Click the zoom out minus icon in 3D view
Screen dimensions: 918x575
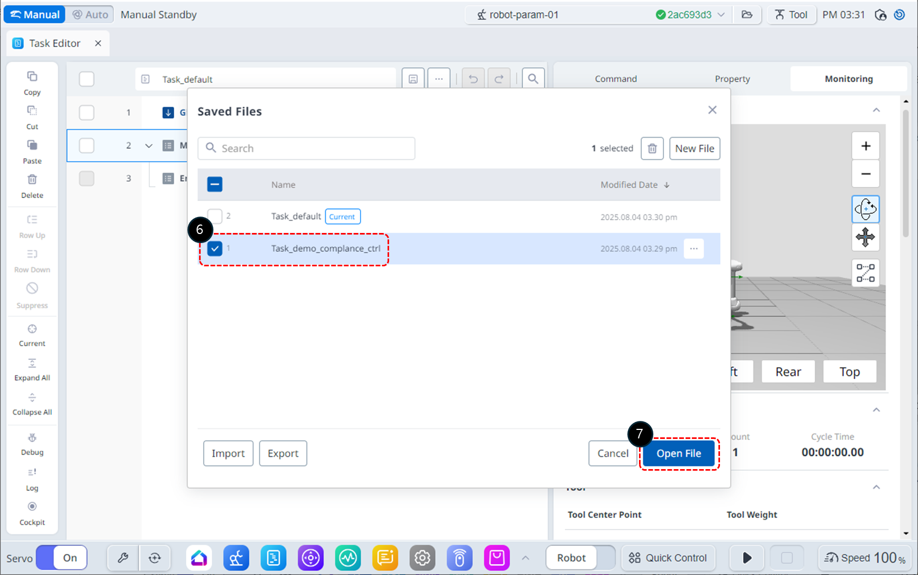(x=865, y=174)
